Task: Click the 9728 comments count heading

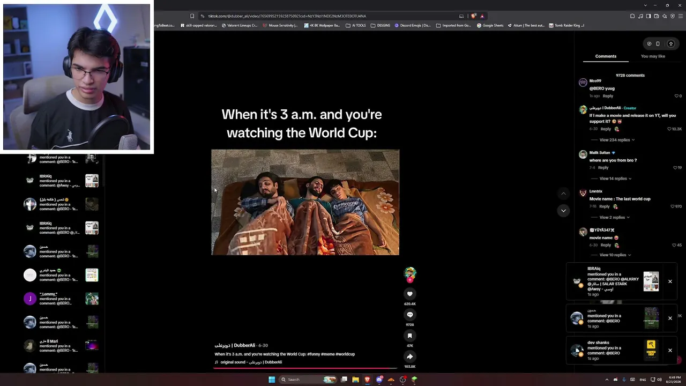Action: pyautogui.click(x=630, y=76)
